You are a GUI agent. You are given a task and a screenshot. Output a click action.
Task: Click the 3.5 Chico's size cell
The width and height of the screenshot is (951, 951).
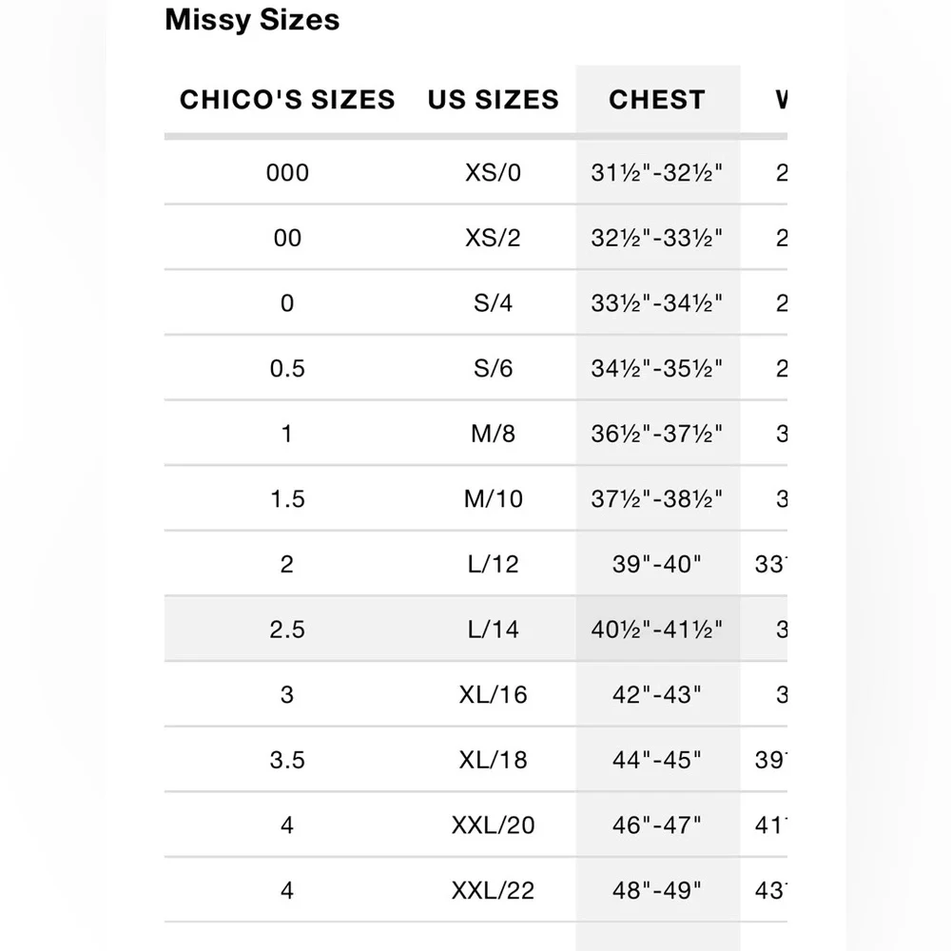(x=287, y=760)
